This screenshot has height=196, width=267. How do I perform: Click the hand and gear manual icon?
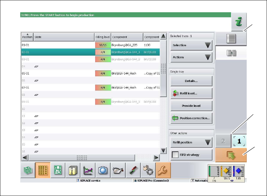(x=148, y=170)
